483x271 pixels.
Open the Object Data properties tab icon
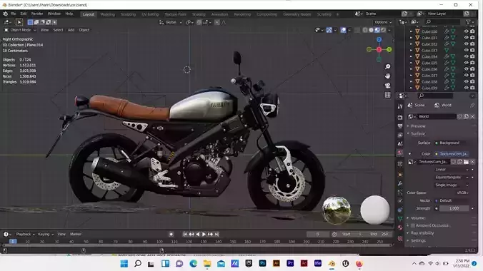click(400, 219)
